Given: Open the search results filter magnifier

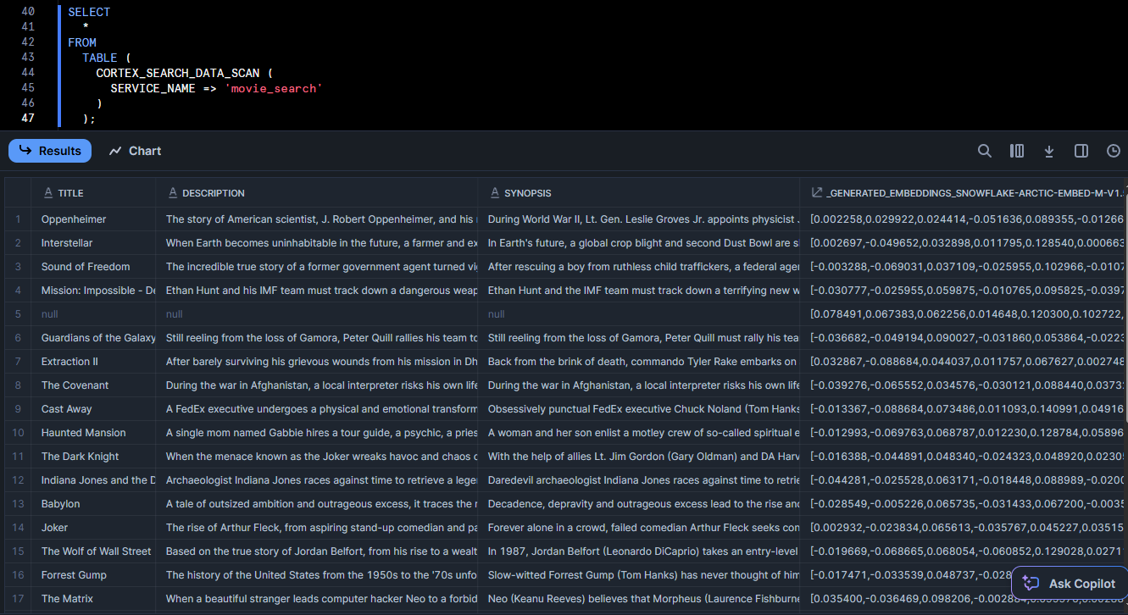Looking at the screenshot, I should pos(984,151).
